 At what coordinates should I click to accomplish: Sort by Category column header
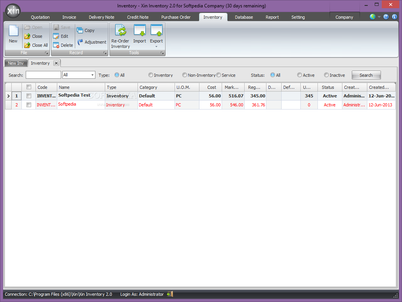pos(156,87)
